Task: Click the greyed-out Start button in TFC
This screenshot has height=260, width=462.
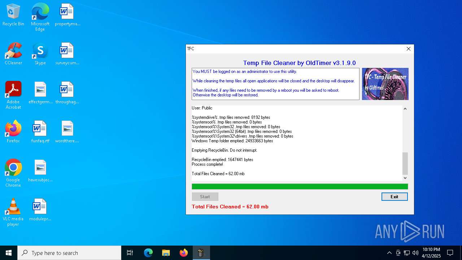Action: coord(205,197)
